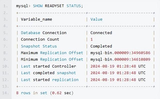Click the 8 rows in set summary
Image resolution: width=160 pixels, height=99 pixels.
click(45, 93)
